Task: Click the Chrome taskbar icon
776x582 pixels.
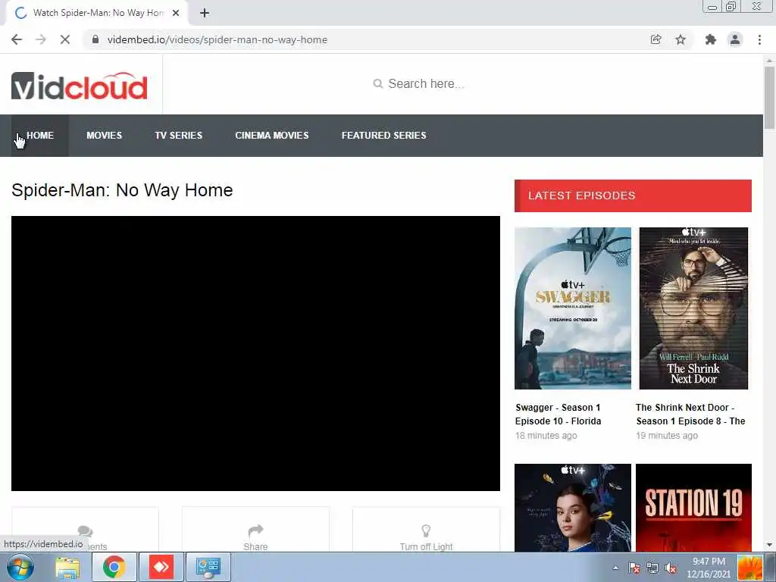Action: 114,567
